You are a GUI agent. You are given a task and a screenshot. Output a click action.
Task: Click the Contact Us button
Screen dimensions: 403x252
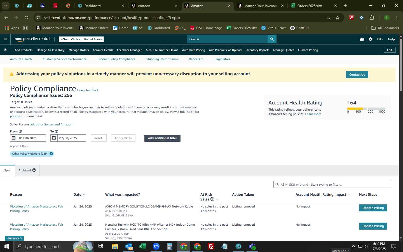pyautogui.click(x=357, y=74)
